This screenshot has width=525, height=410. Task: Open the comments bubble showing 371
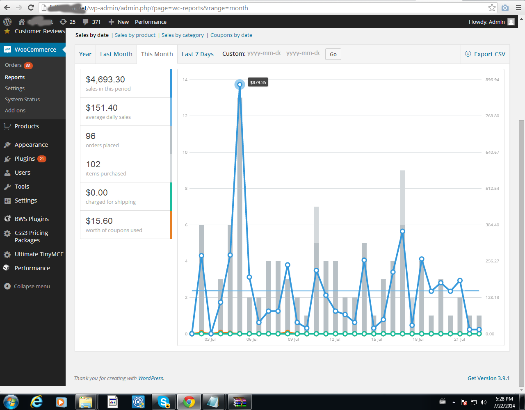[x=91, y=22]
